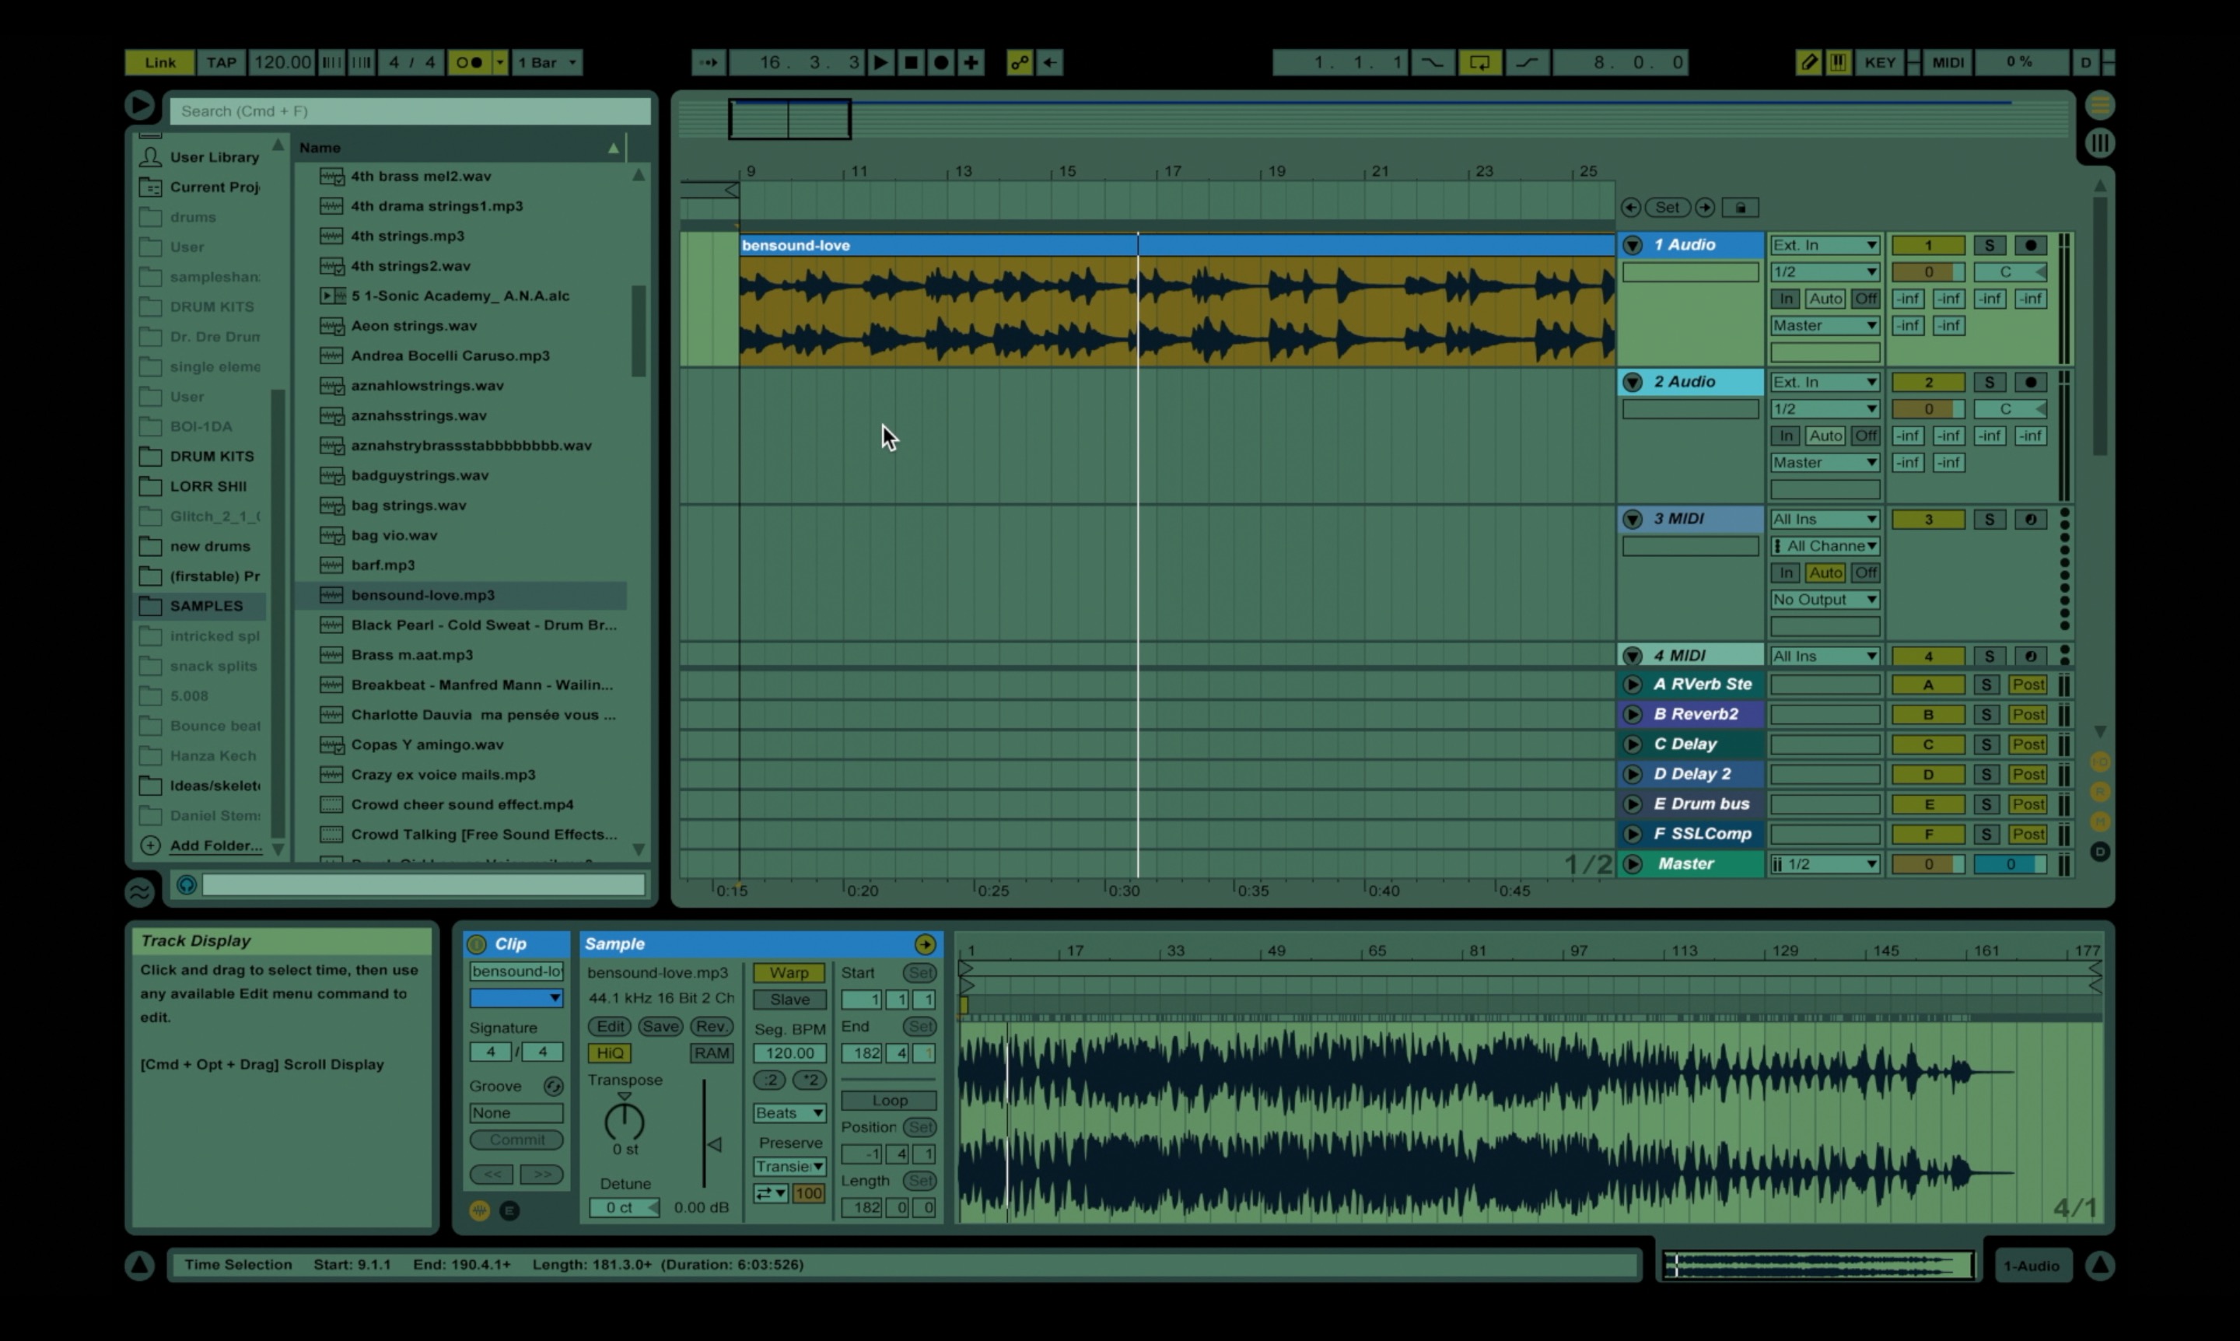Click the Back to Arrangement arrow

(x=1049, y=62)
